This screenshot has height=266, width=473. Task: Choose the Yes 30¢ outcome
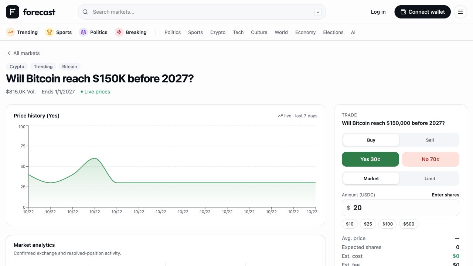[370, 159]
